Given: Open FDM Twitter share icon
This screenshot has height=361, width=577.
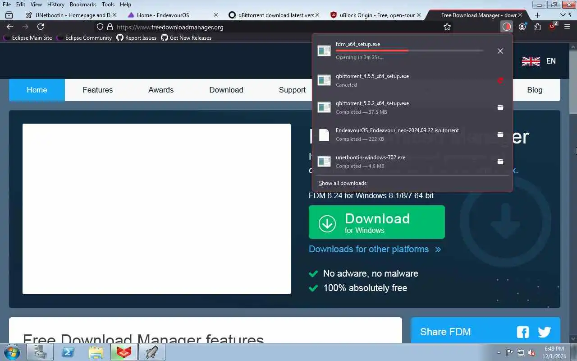Looking at the screenshot, I should pyautogui.click(x=545, y=333).
